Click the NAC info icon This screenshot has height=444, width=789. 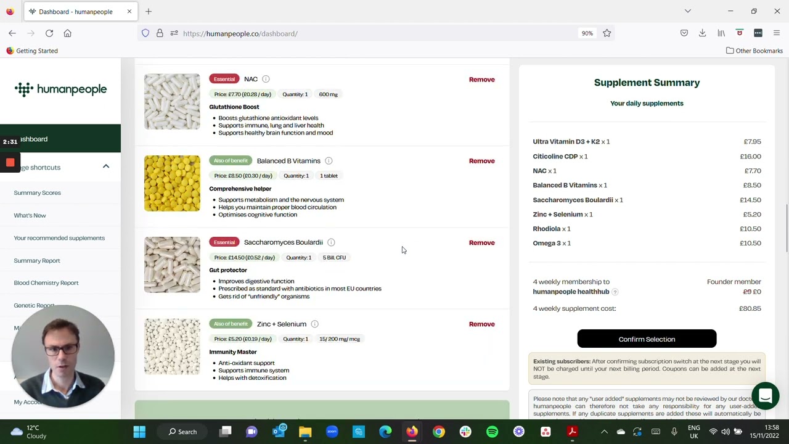(x=266, y=79)
